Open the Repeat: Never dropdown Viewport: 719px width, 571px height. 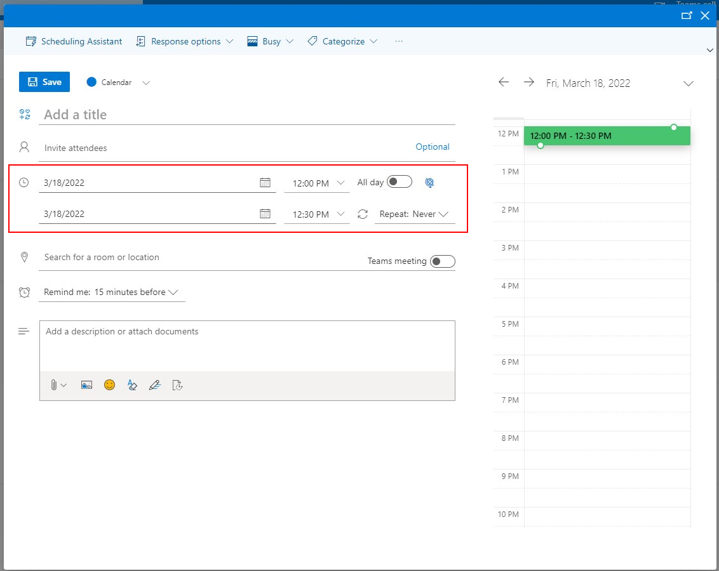[414, 214]
